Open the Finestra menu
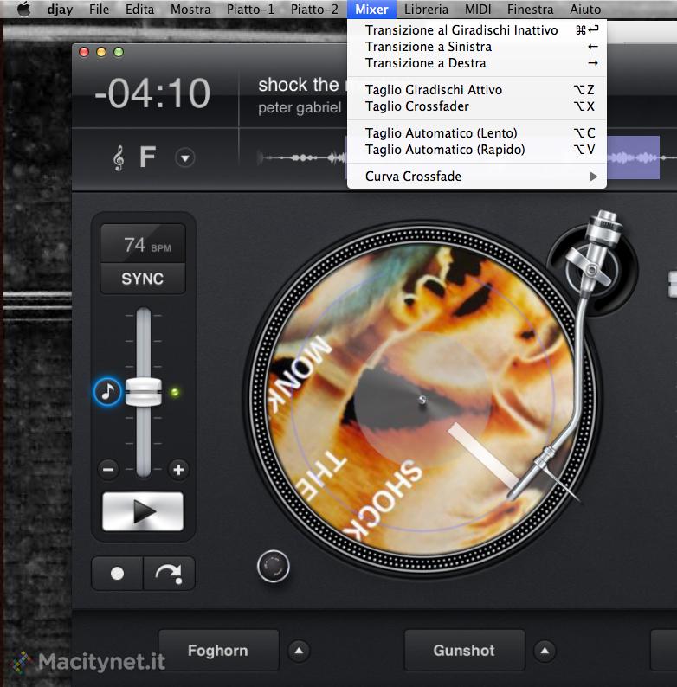The height and width of the screenshot is (687, 677). coord(530,10)
